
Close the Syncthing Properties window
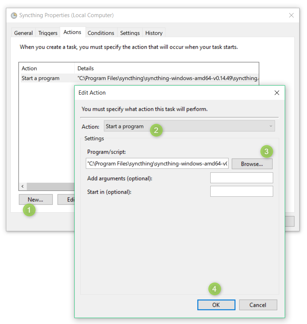click(x=291, y=15)
